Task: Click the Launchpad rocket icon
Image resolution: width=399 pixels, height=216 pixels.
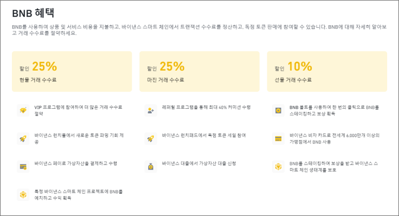Action: point(151,138)
